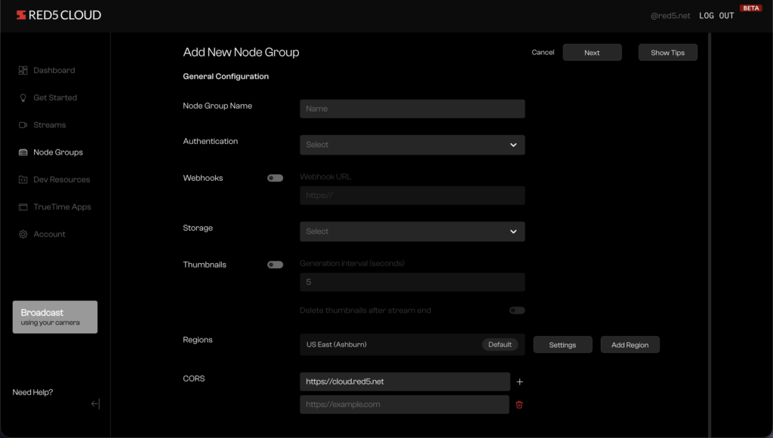Delete CORS entry with red trash icon
Viewport: 773px width, 438px height.
(x=519, y=405)
